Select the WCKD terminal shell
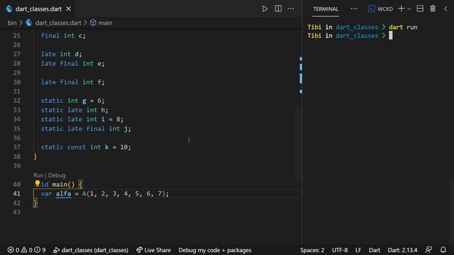The width and height of the screenshot is (454, 255). coord(380,9)
